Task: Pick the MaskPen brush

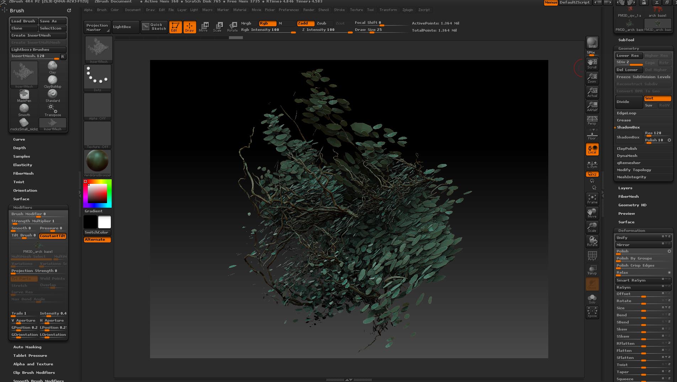Action: click(24, 95)
